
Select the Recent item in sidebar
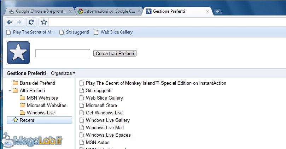(x=27, y=120)
